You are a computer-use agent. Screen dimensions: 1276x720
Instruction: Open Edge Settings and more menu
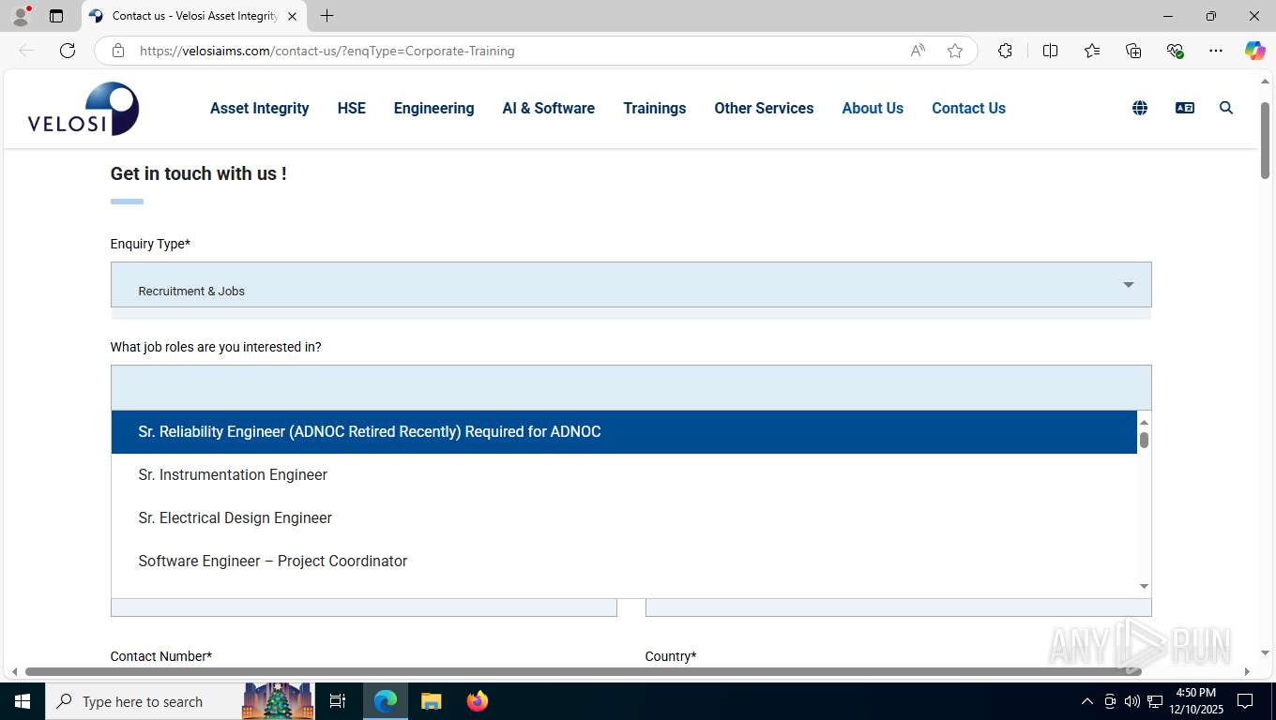tap(1216, 51)
